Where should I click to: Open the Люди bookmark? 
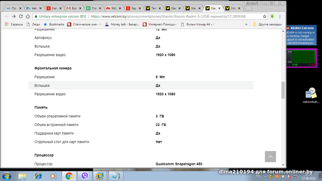click(33, 25)
